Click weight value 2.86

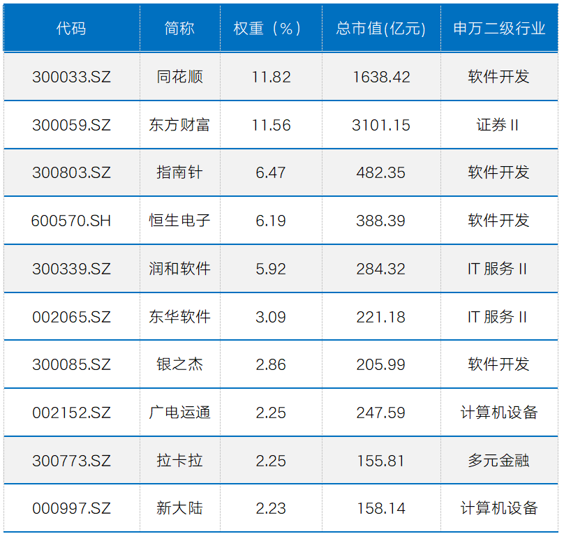coord(271,364)
